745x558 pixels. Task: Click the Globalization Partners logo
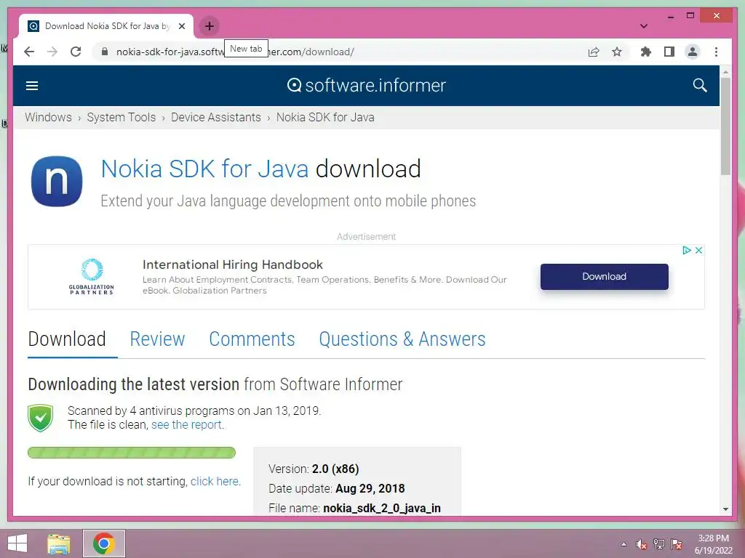[x=91, y=276]
